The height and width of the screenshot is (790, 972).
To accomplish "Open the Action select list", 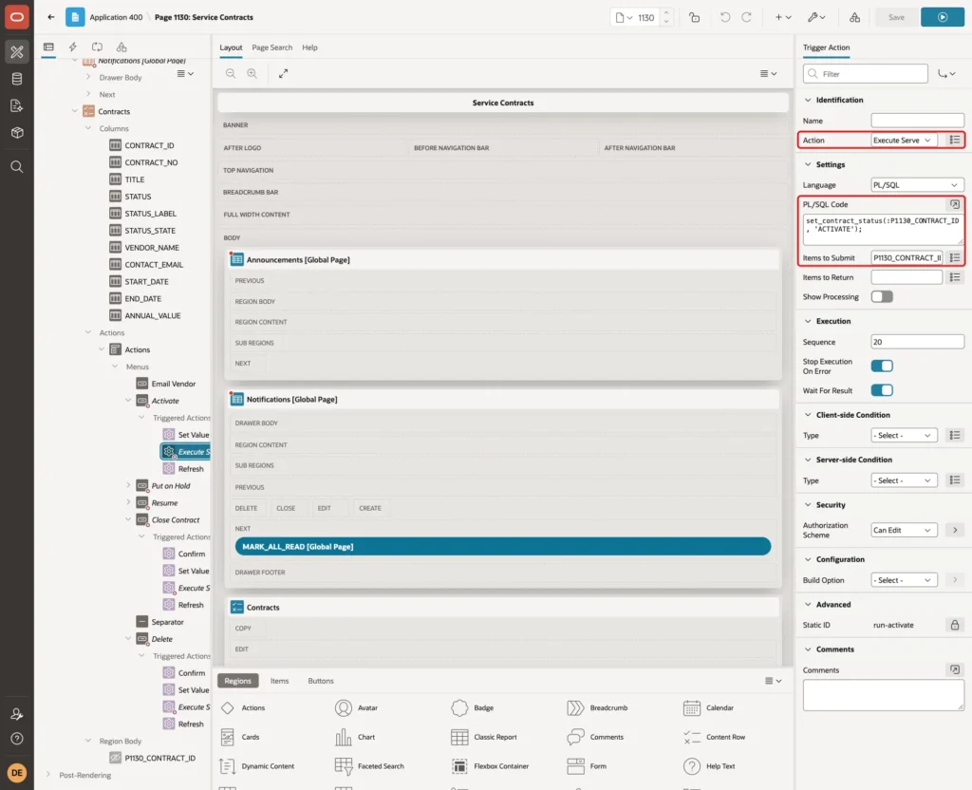I will [x=904, y=141].
